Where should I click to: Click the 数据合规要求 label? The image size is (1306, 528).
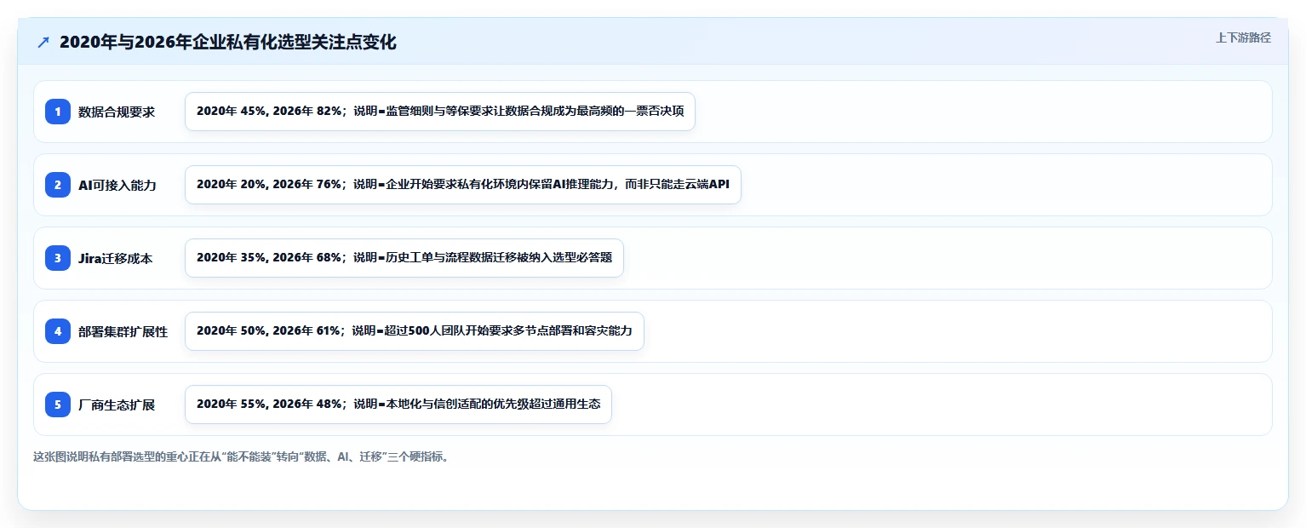[x=117, y=112]
